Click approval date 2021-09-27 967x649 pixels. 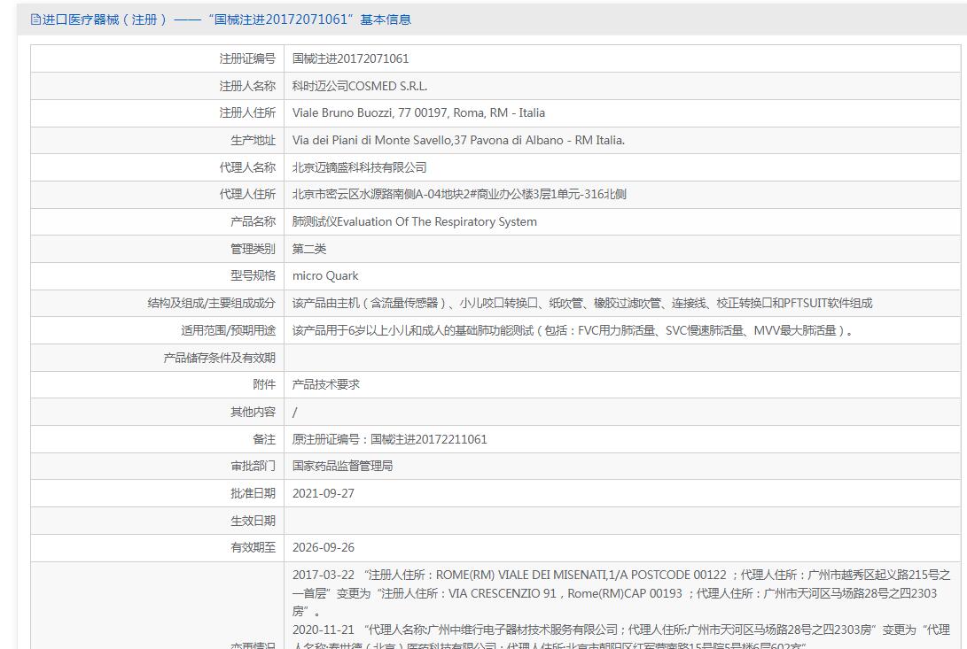[324, 493]
